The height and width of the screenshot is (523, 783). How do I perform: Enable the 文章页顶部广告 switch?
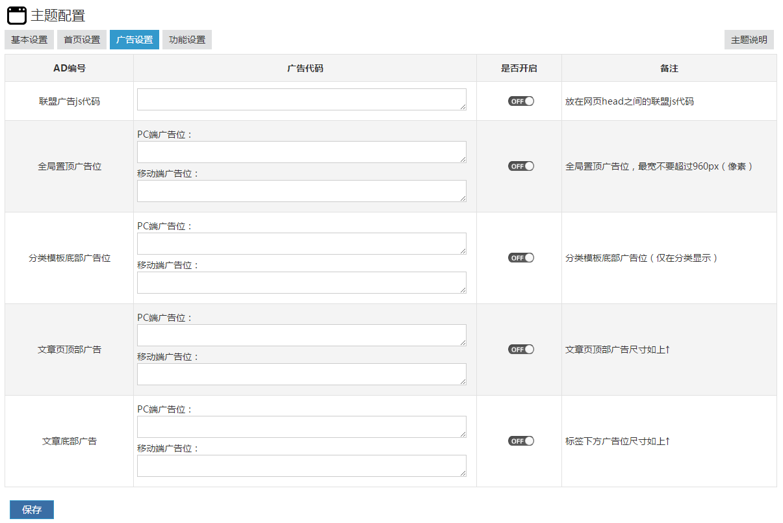520,350
